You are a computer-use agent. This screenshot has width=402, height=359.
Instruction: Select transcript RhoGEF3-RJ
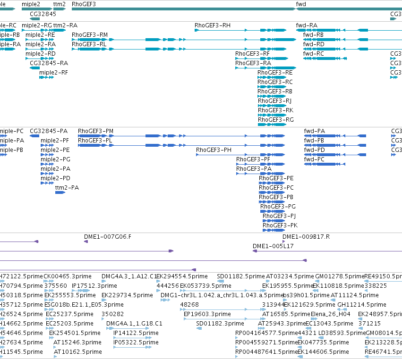point(275,101)
